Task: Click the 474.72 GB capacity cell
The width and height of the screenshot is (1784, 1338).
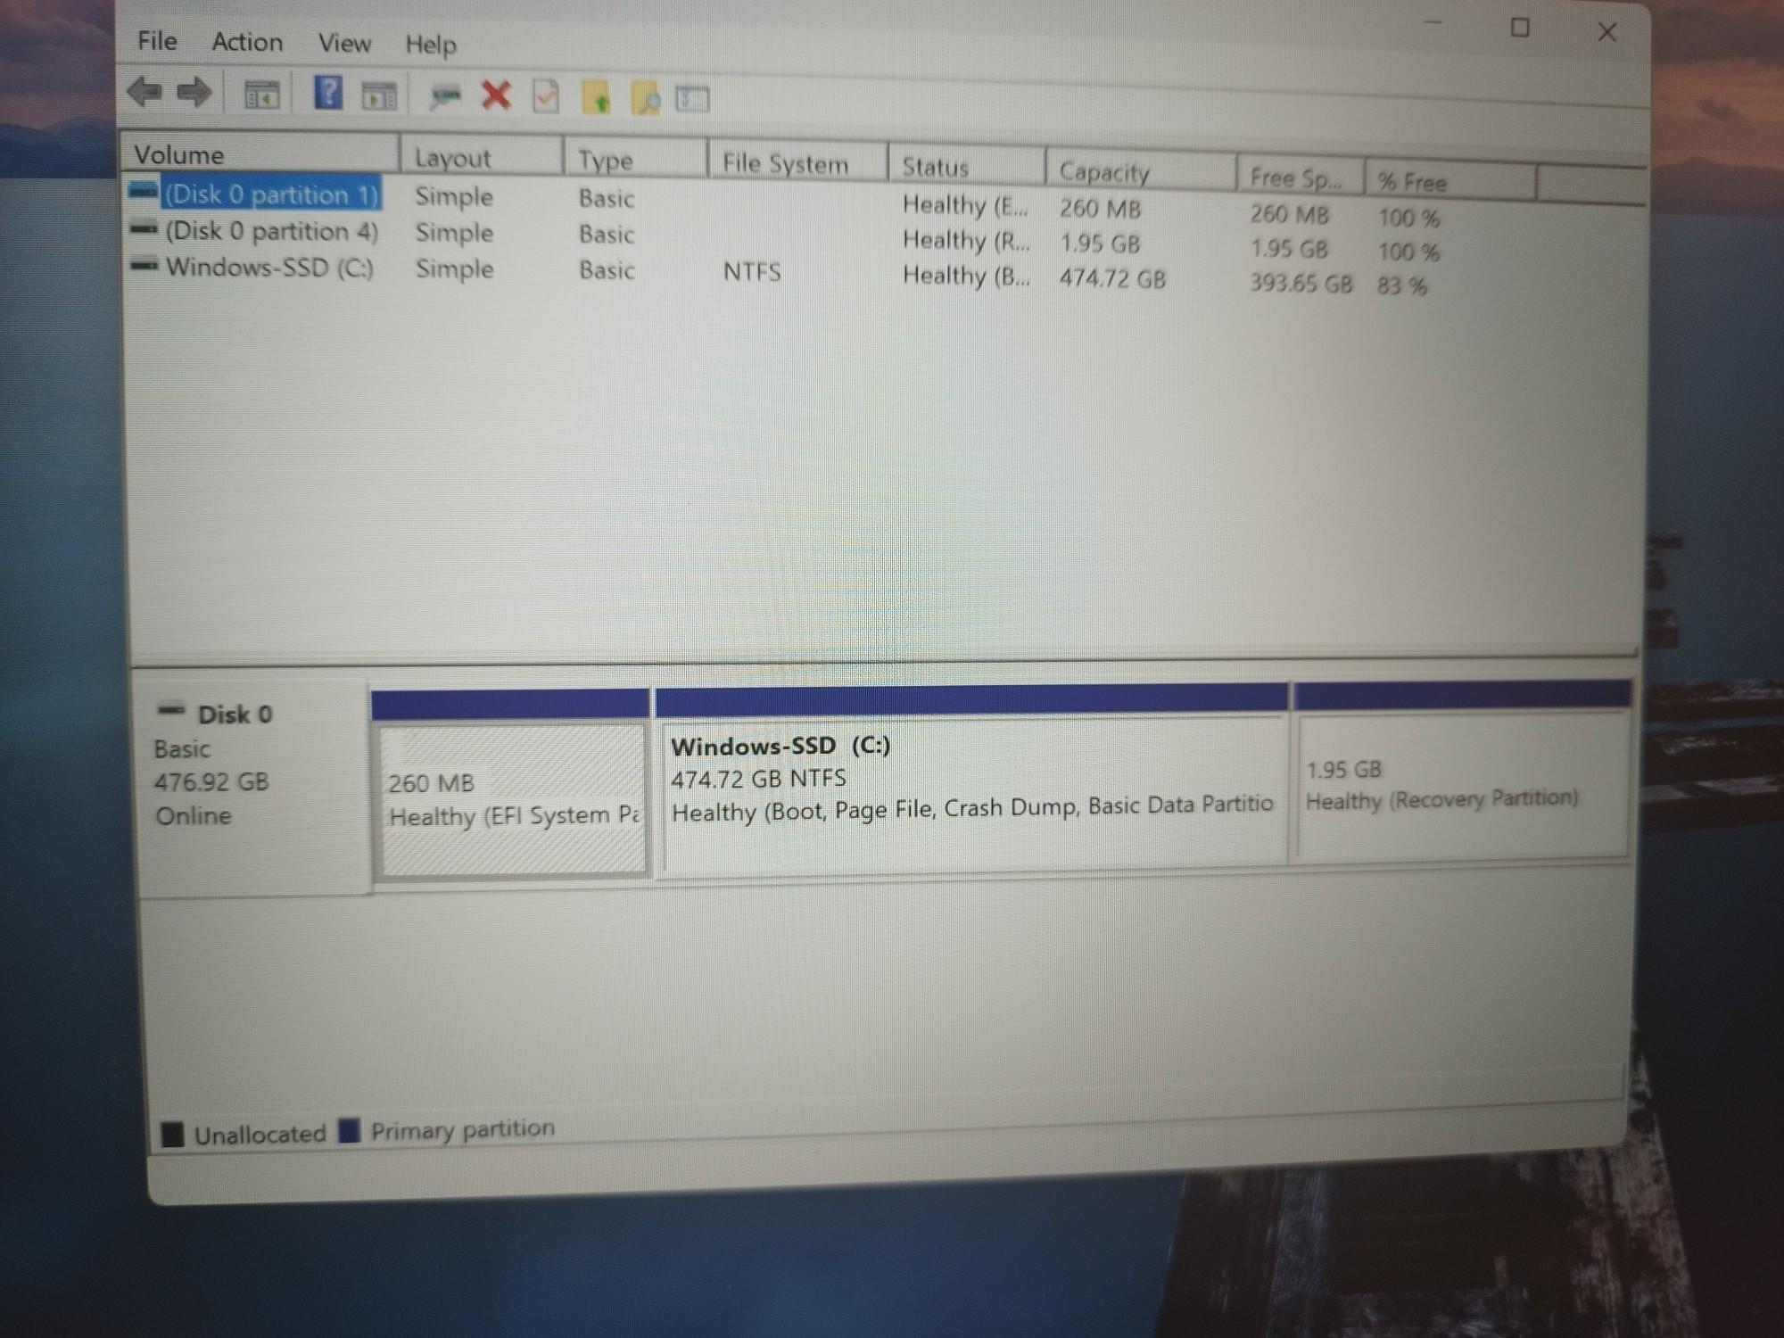Action: tap(1112, 278)
